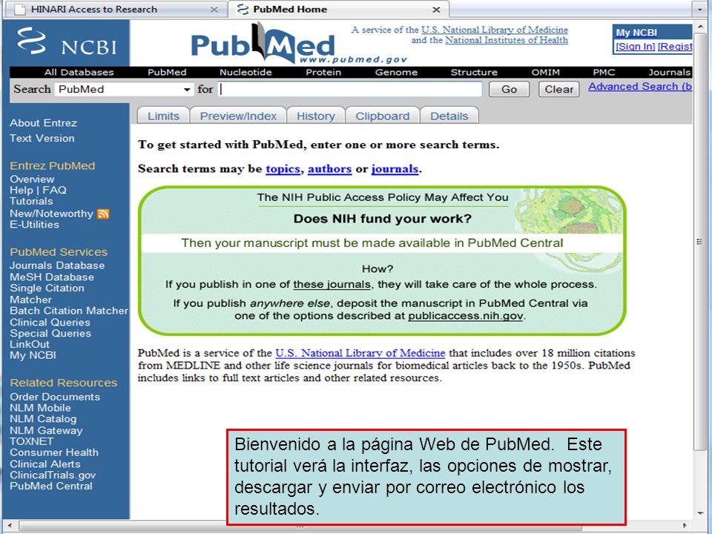Open TOXNET in the sidebar

pos(32,441)
